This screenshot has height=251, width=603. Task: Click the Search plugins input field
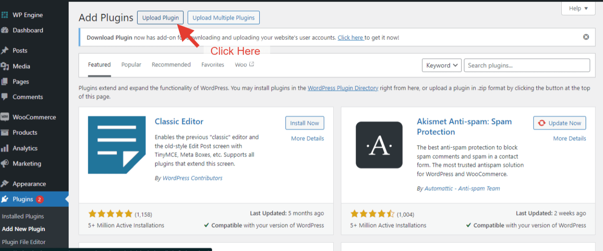(527, 65)
